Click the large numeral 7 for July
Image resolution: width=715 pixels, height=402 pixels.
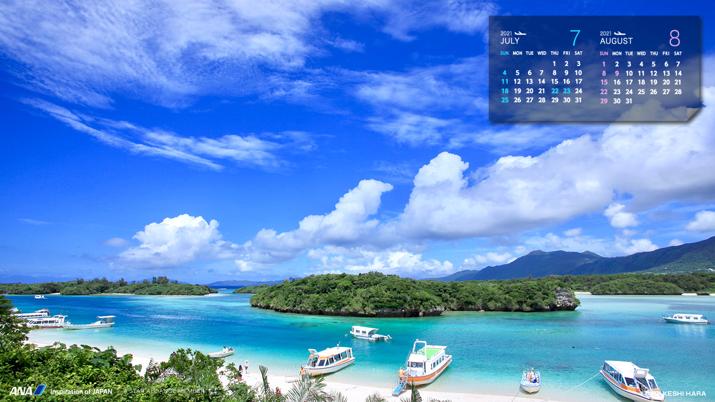[575, 38]
